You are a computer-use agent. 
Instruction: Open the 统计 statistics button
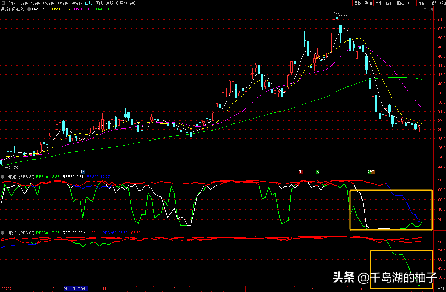click(x=390, y=3)
